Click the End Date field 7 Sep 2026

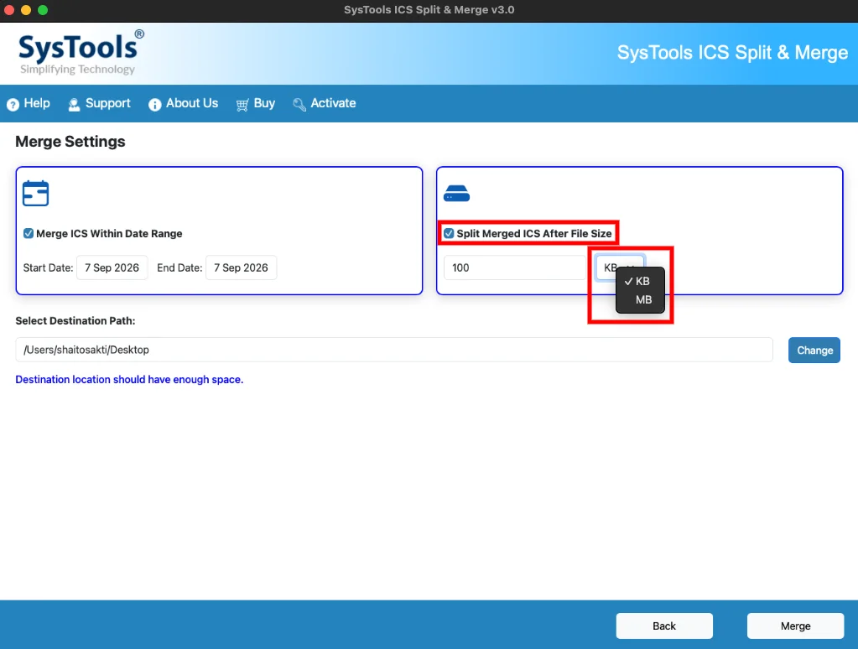click(242, 267)
